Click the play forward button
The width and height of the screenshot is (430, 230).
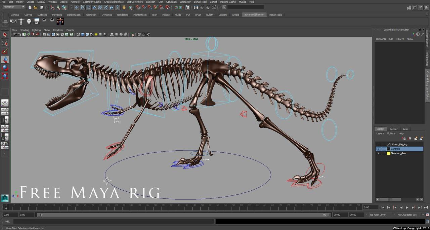tap(407, 208)
